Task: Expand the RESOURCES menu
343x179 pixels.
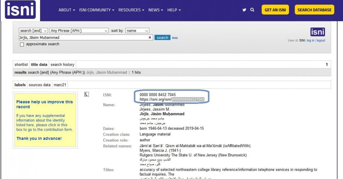Action: (131, 10)
